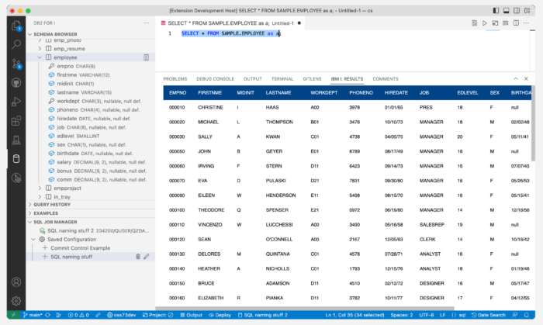The height and width of the screenshot is (325, 543).
Task: Open the Manage gear in activity bar
Action: [16, 301]
